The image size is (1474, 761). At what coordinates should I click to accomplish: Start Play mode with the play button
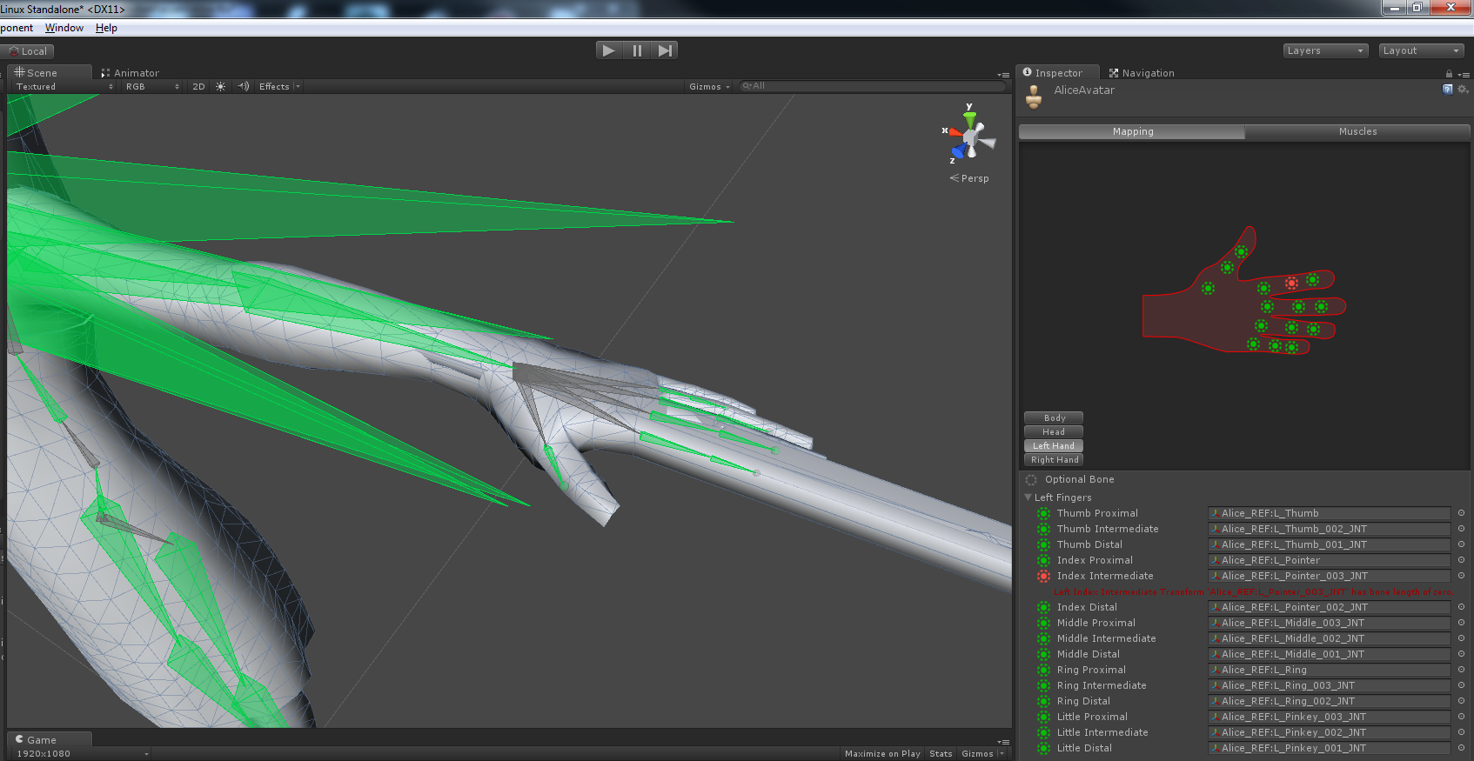click(x=609, y=50)
